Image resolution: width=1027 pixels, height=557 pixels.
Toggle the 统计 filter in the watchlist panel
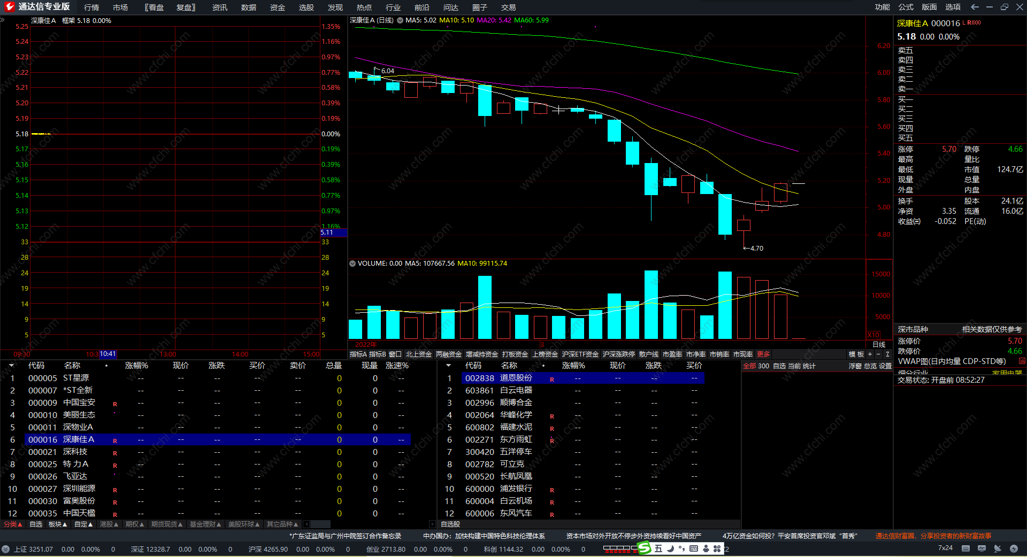point(809,366)
